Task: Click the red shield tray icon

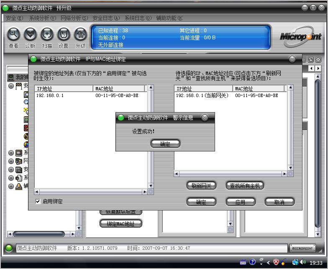Action: (276, 262)
